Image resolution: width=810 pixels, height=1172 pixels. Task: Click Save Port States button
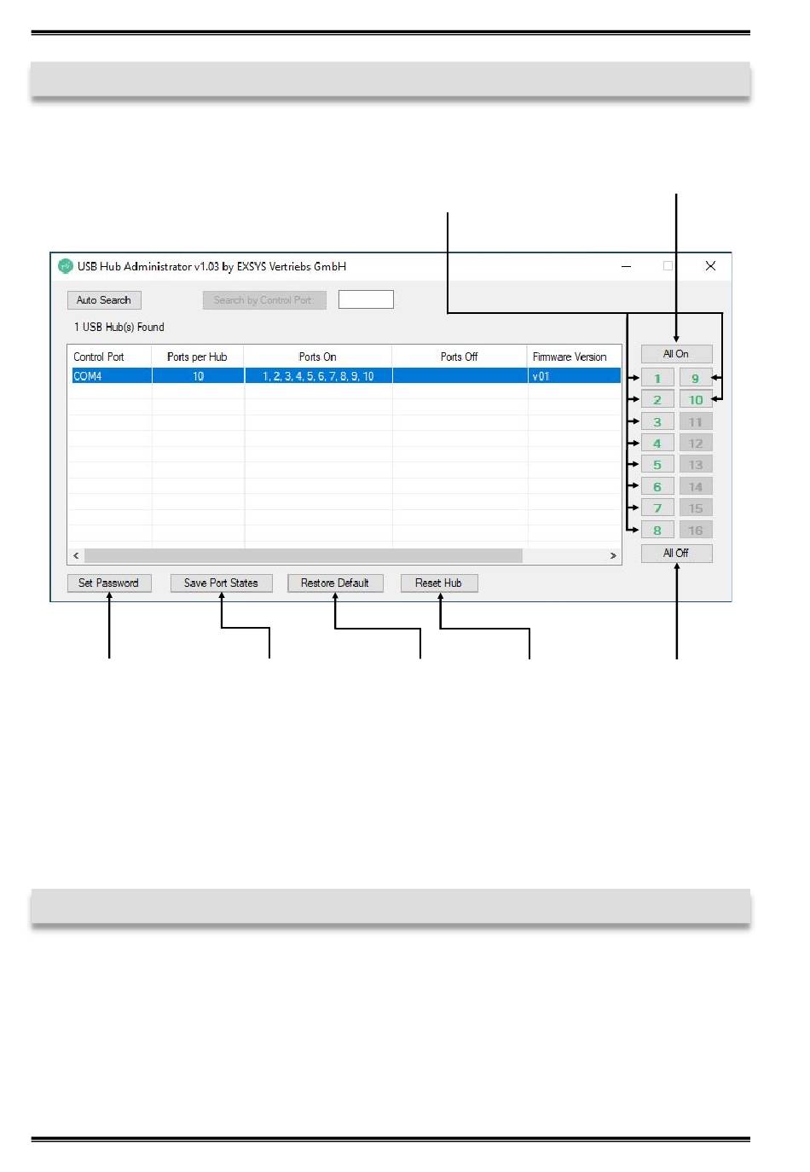[x=221, y=583]
